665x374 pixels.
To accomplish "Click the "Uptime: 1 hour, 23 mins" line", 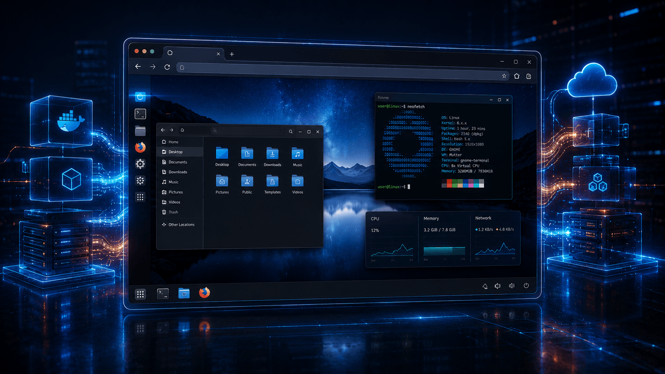I will [463, 128].
